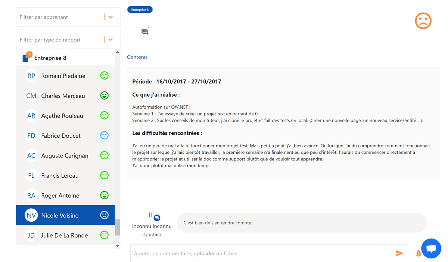Screen dimensions: 448x262
Task: Click the Entreprise 8 document icon with question badge
Action: pyautogui.click(x=27, y=57)
